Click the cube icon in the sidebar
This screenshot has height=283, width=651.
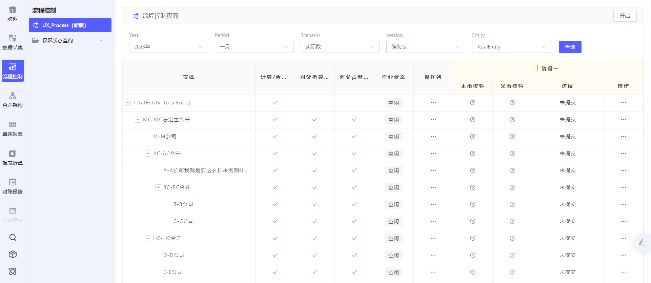(13, 254)
